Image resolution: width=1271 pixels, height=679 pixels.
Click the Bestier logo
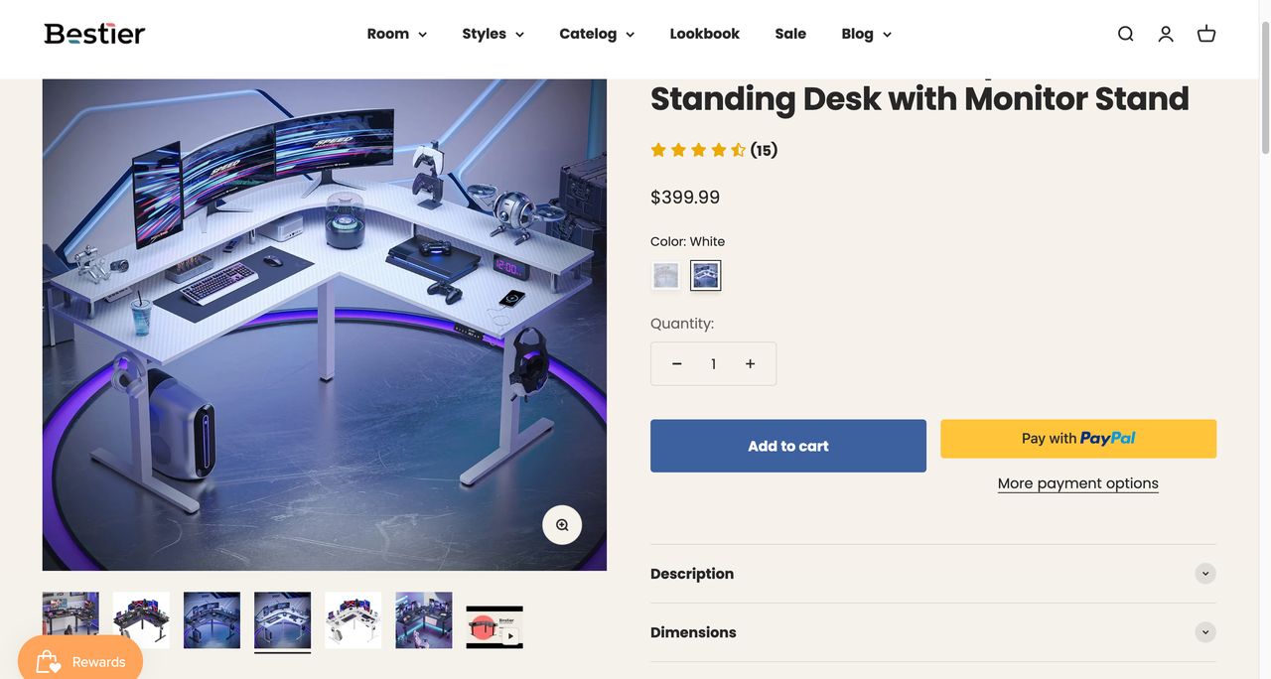(x=94, y=34)
